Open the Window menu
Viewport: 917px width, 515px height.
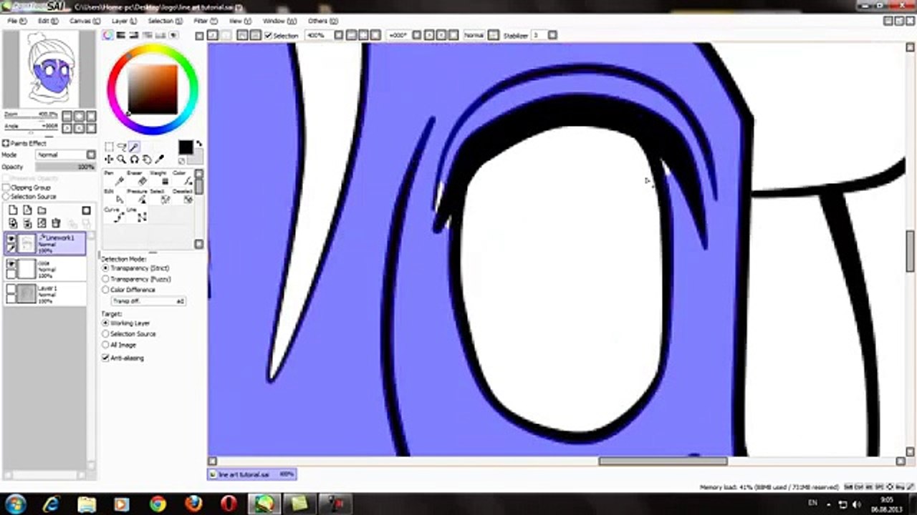pos(278,21)
